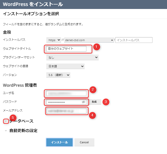Image resolution: width=167 pixels, height=154 pixels.
Task: Click the ウェブサイトタイトル input field
Action: [66, 49]
